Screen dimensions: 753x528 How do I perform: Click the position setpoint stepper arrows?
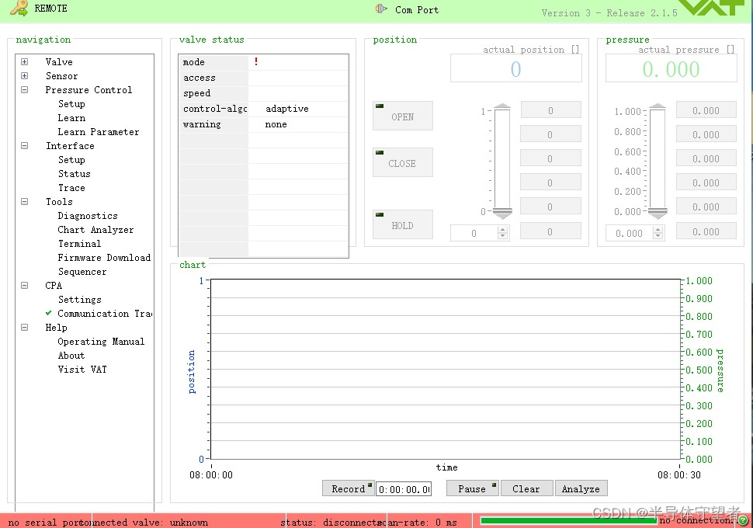(x=503, y=233)
